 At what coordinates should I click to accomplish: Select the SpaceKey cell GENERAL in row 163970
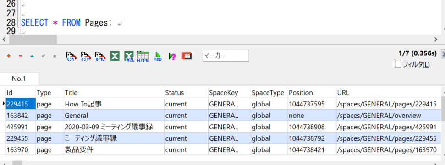pyautogui.click(x=229, y=149)
